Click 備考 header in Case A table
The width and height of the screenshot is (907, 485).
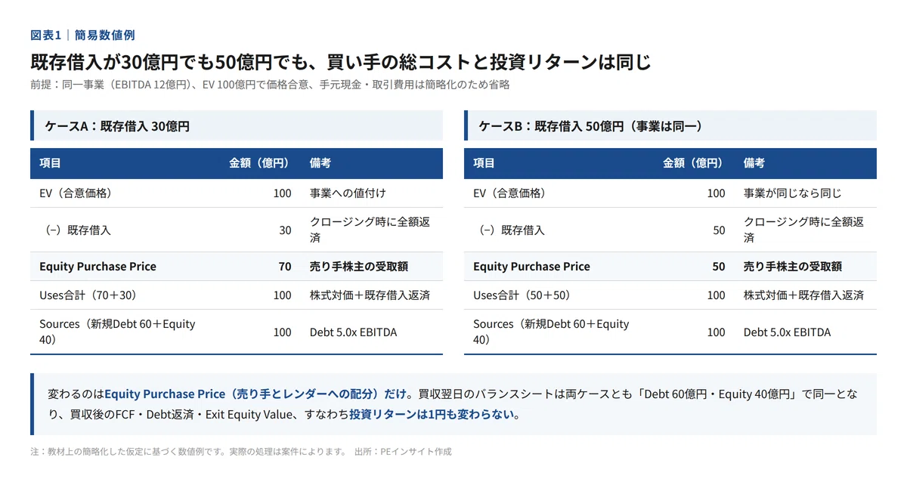pos(320,163)
